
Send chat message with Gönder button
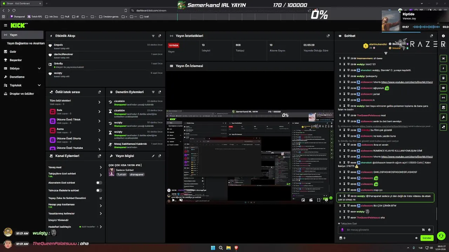427,238
